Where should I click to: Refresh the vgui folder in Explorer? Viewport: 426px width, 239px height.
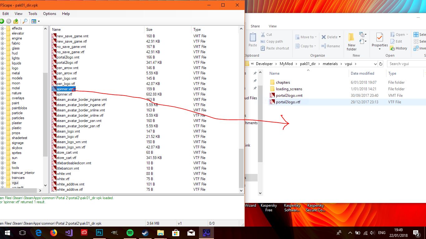(380, 64)
